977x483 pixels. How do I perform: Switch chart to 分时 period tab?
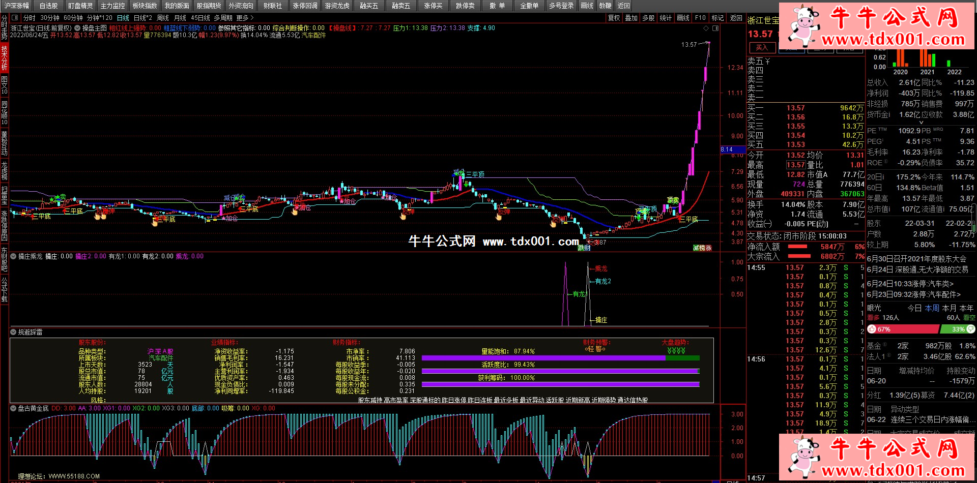tap(30, 18)
